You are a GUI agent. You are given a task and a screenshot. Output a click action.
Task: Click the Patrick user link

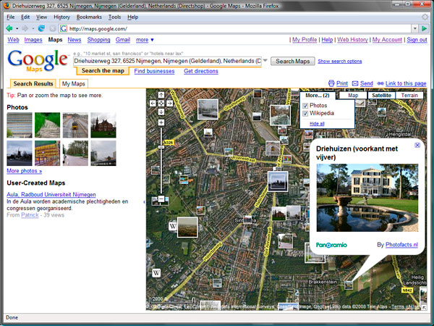(30, 215)
